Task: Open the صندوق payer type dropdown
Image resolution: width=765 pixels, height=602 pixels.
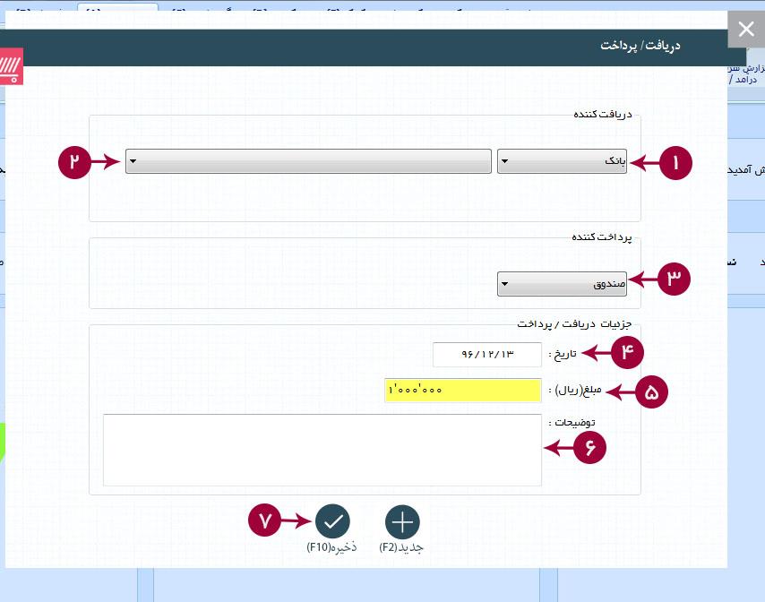Action: 562,284
